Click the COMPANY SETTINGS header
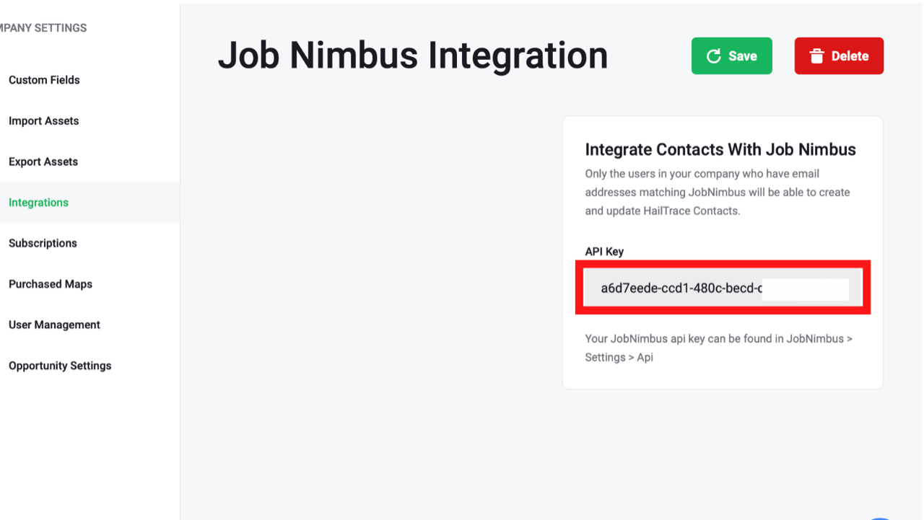Screen dimensions: 924x520 [43, 27]
